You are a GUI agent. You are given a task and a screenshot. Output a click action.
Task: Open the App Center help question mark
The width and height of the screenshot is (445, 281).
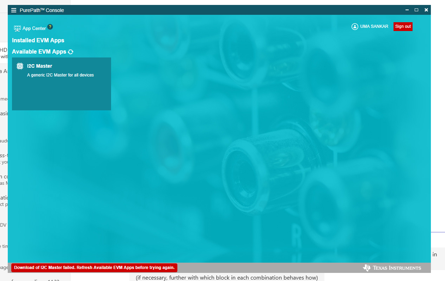coord(50,27)
